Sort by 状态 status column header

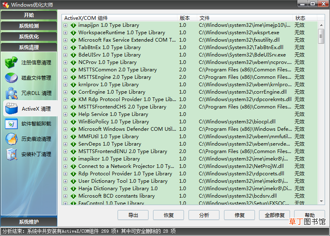[304, 18]
